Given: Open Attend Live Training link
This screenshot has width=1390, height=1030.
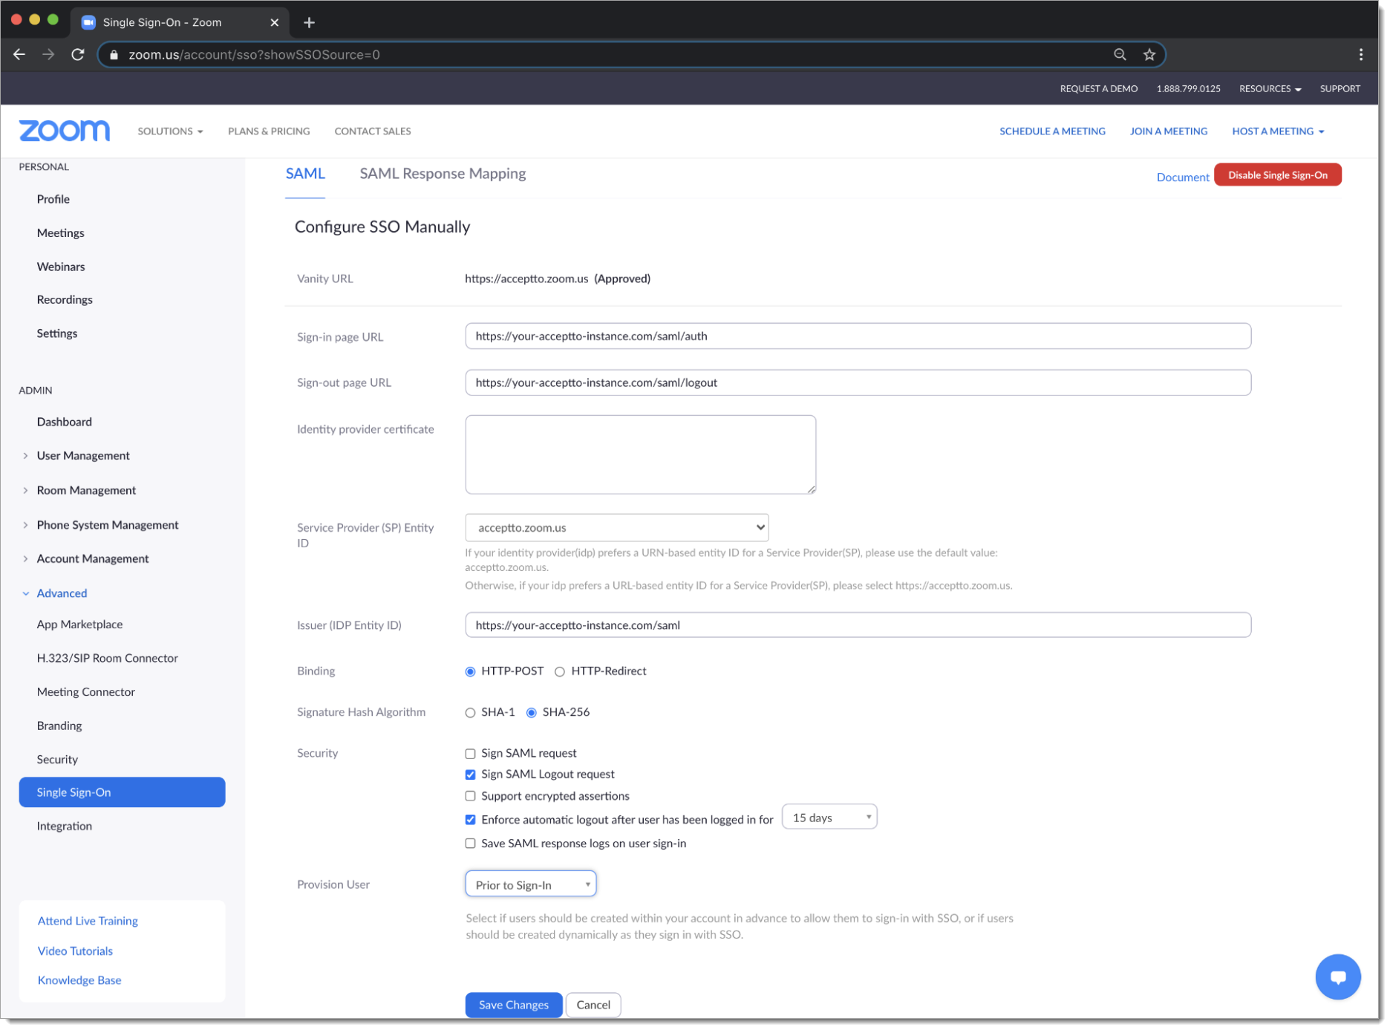Looking at the screenshot, I should coord(88,921).
